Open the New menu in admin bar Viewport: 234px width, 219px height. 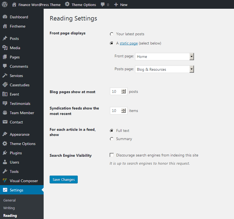(121, 5)
